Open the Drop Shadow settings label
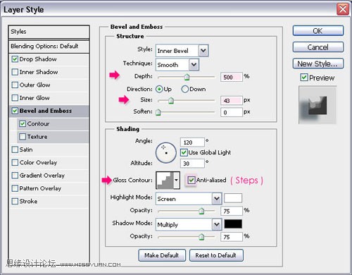This screenshot has width=352, height=275. pyautogui.click(x=38, y=59)
